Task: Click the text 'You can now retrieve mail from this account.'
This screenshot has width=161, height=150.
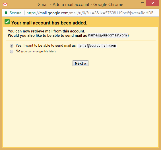Action: [47, 31]
